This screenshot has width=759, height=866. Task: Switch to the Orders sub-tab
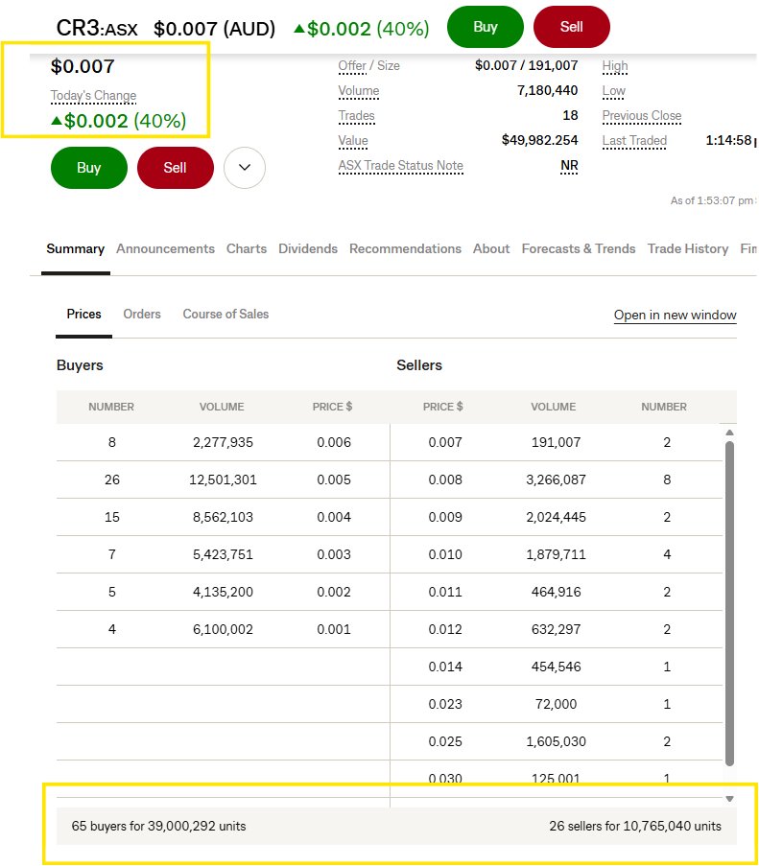pyautogui.click(x=142, y=315)
